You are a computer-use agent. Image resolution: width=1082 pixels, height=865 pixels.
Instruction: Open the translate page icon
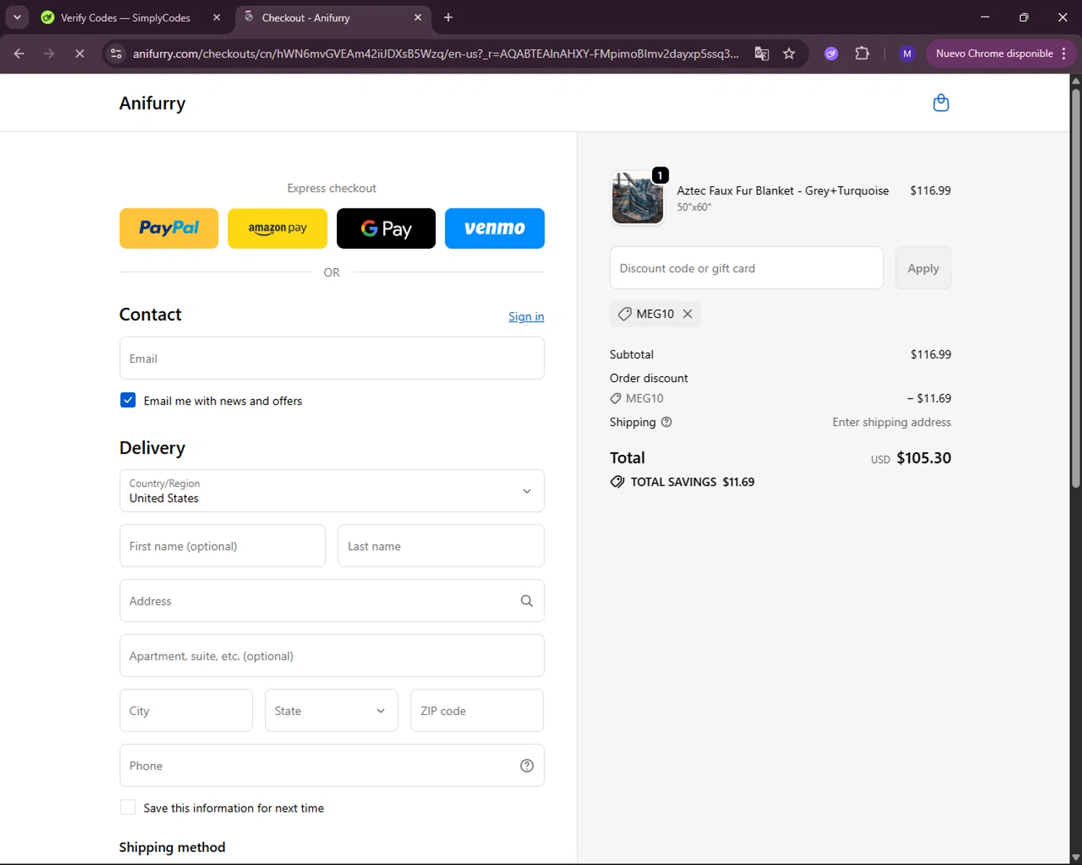click(x=762, y=53)
